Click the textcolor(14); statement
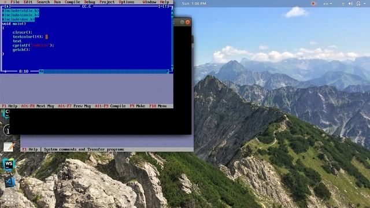This screenshot has height=208, width=370. tap(28, 36)
